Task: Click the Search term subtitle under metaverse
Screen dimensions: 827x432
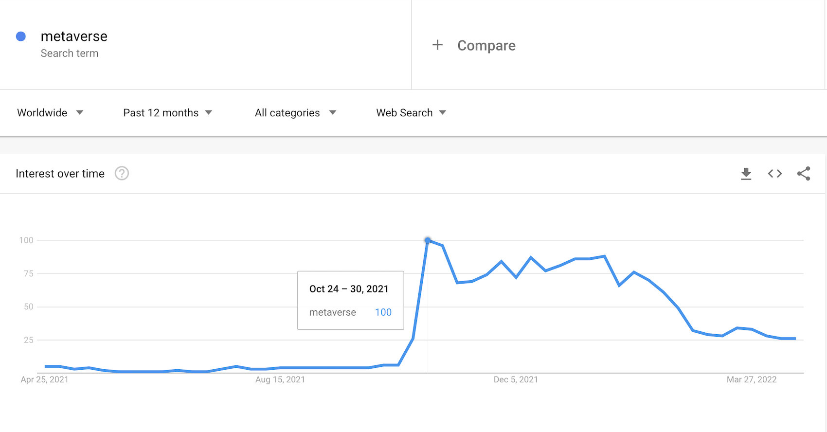Action: click(x=70, y=54)
